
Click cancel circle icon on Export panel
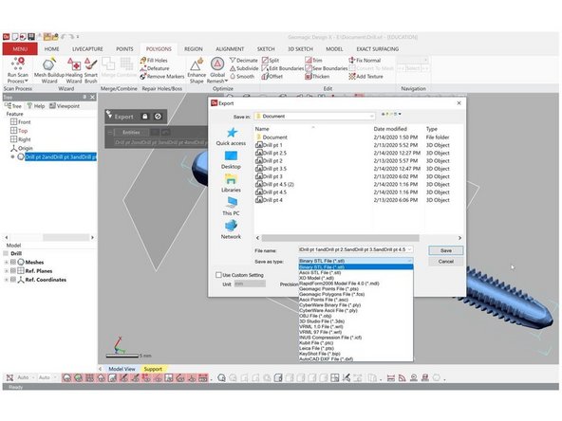point(158,117)
